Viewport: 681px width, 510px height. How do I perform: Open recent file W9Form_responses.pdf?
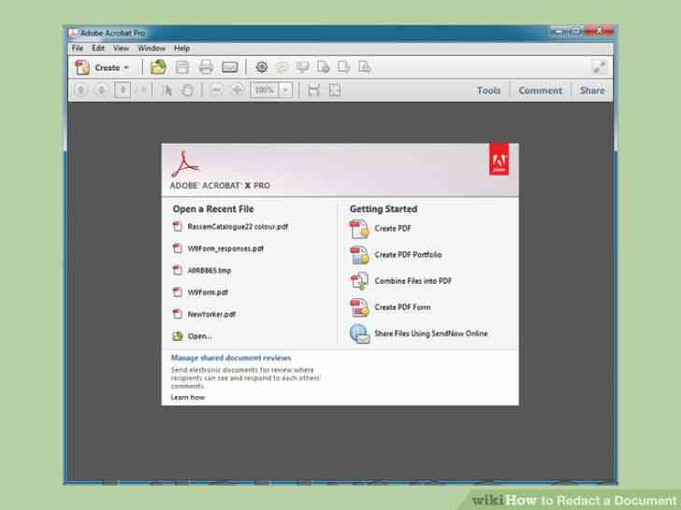click(225, 248)
